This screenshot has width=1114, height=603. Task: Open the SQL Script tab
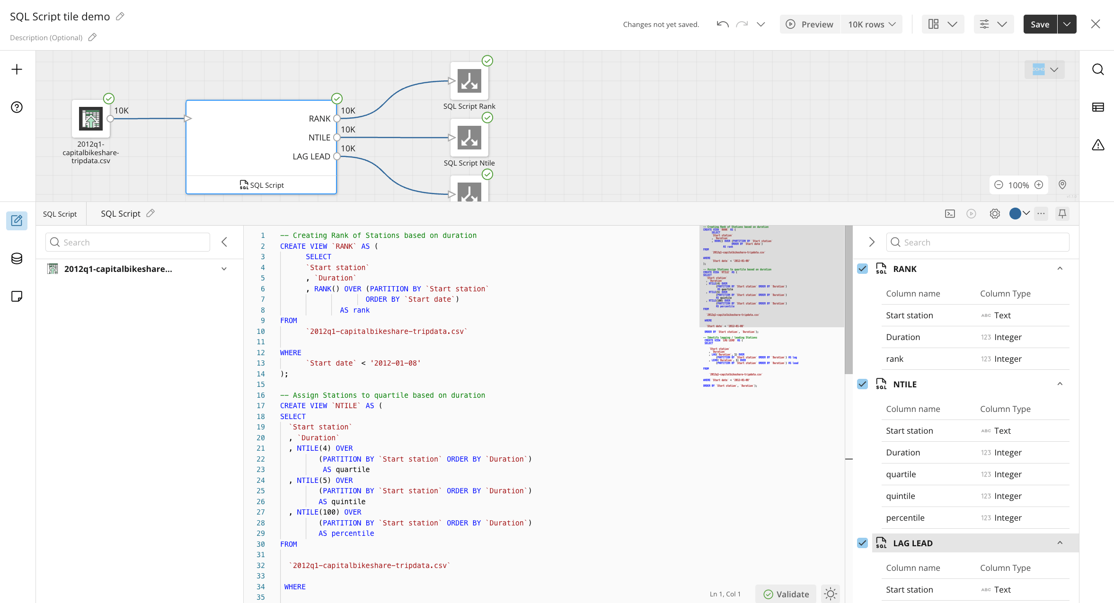tap(60, 214)
